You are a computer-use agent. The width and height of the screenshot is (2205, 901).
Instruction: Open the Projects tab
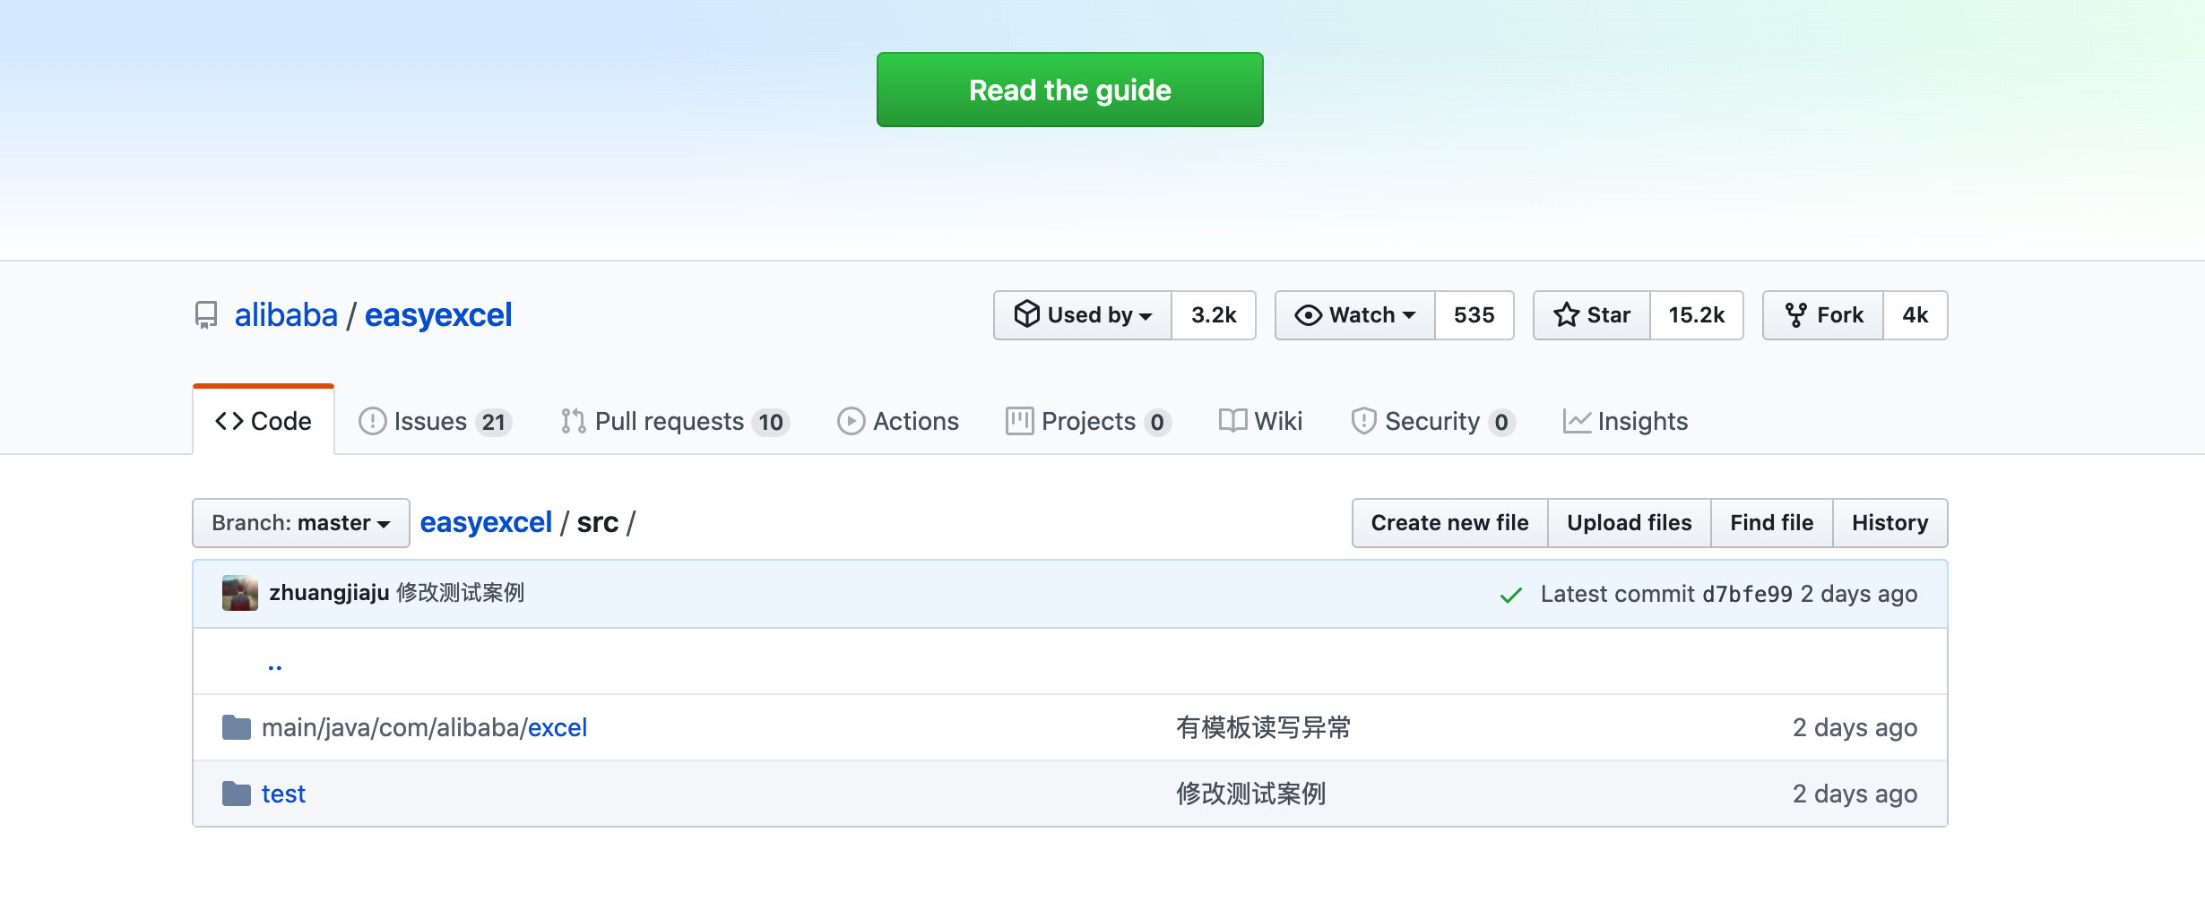click(x=1088, y=421)
